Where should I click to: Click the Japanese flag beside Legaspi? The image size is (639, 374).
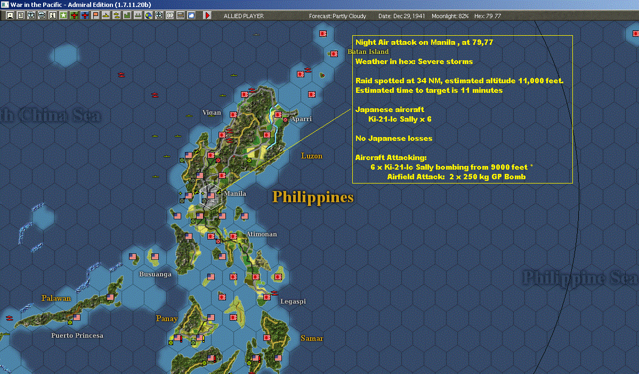[x=267, y=297]
